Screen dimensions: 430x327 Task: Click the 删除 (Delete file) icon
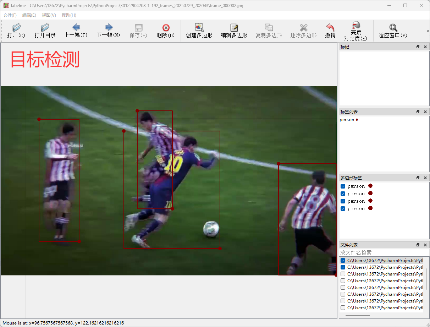click(x=166, y=28)
